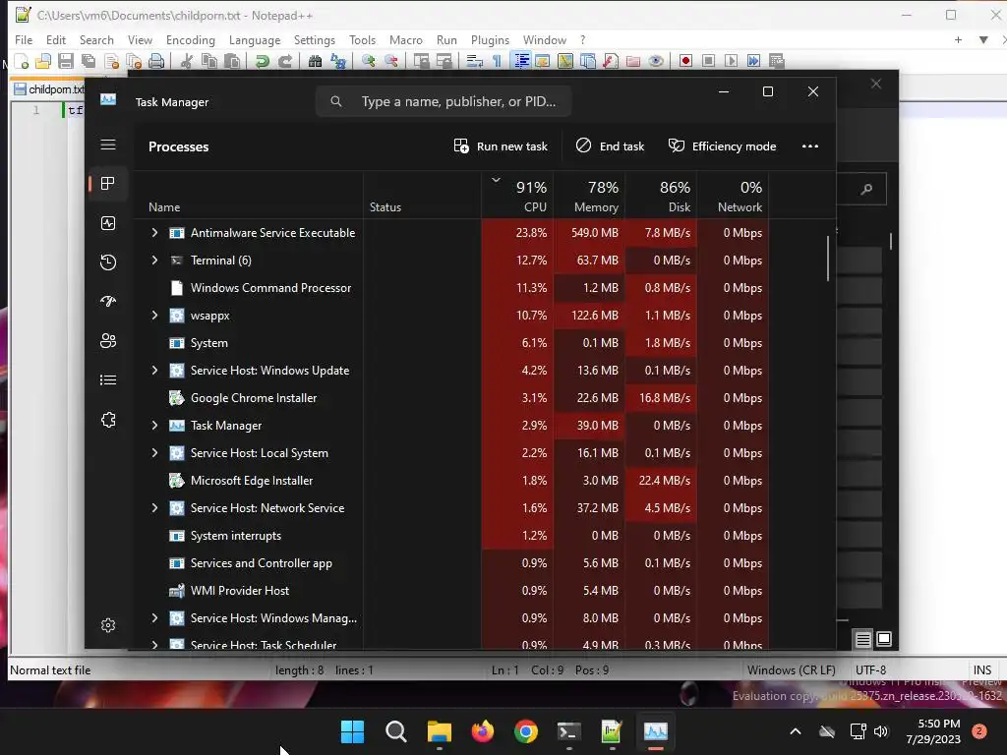Open the Language menu in Notepad++
Screen dimensions: 1007x755
click(x=255, y=39)
